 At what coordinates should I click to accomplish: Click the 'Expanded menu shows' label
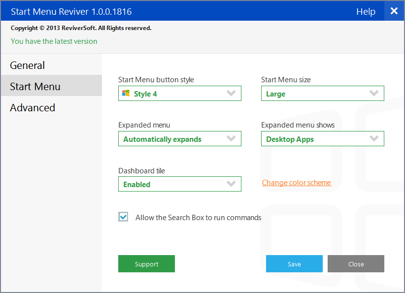[x=298, y=125]
